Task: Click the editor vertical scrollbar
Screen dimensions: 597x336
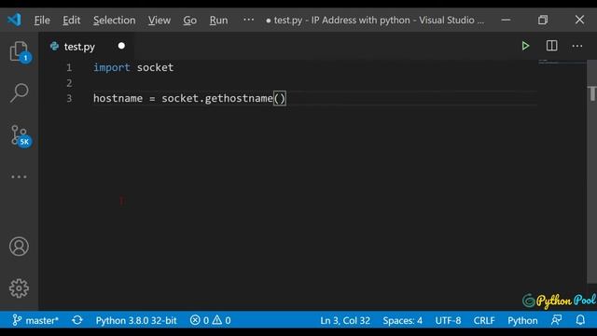Action: click(x=592, y=172)
